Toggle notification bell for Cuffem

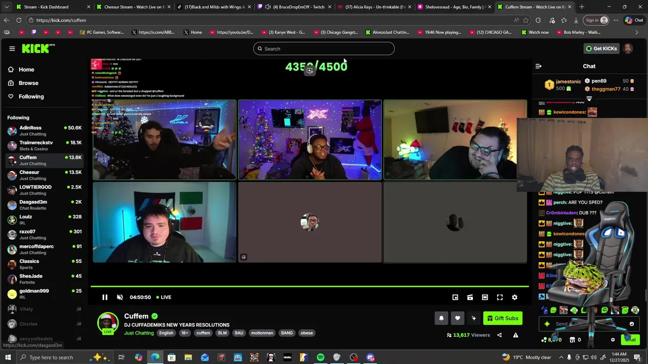[441, 318]
